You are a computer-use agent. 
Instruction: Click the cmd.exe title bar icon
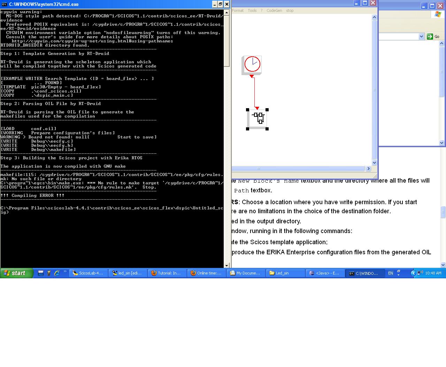[5, 4]
